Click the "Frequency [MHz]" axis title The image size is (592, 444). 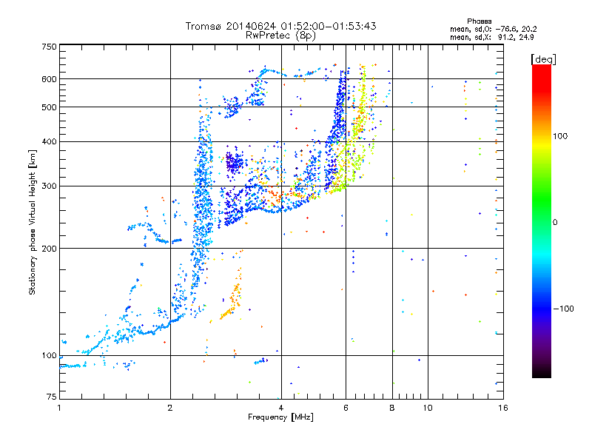[280, 417]
